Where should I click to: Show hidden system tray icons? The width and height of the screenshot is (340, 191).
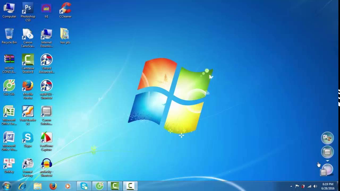(x=291, y=186)
